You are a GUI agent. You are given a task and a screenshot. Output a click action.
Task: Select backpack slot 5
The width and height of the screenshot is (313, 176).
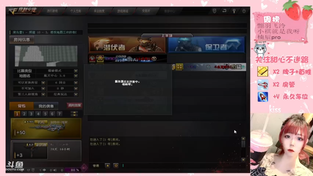[45, 114]
